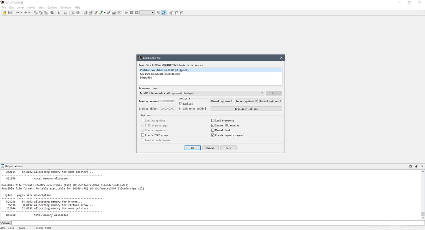Toggle the Indicator enabled checkbox
The image size is (425, 230).
[181, 109]
